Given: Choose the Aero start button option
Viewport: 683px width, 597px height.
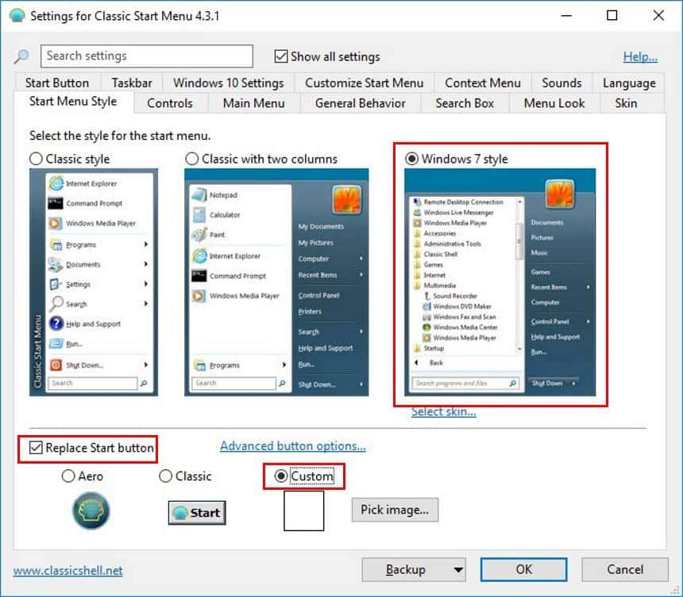Looking at the screenshot, I should pos(68,476).
